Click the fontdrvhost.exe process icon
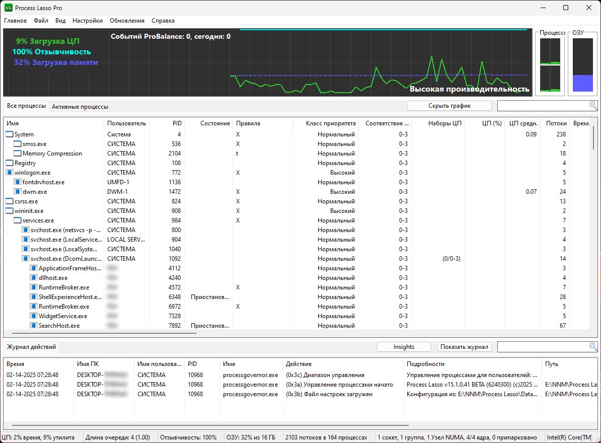 click(18, 182)
